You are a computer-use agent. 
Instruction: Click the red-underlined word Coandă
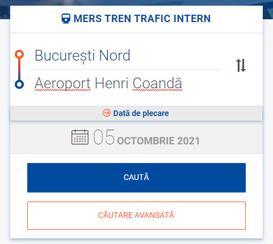click(157, 82)
